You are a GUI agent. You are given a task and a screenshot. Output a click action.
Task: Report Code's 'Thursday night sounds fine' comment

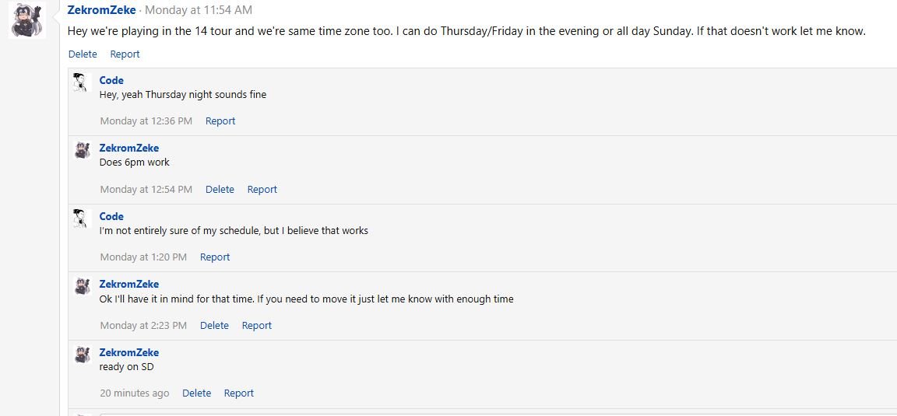(220, 121)
